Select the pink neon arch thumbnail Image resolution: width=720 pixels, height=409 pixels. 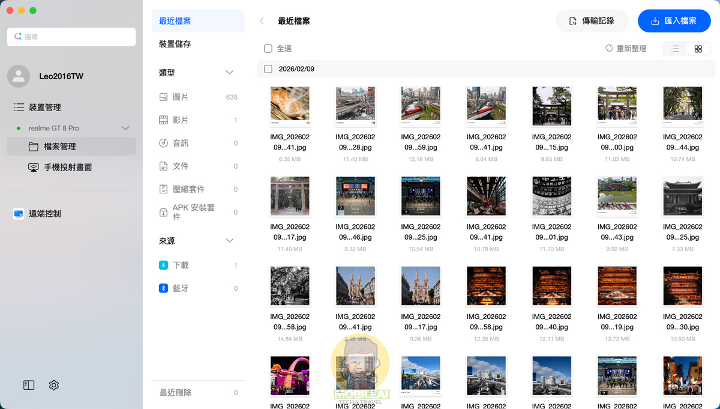click(290, 377)
